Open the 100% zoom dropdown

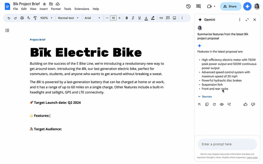tap(46, 18)
